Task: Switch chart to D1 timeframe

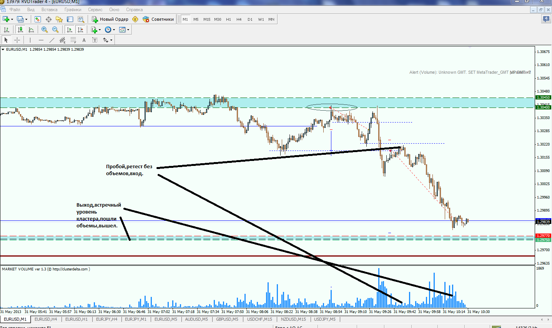Action: [250, 19]
